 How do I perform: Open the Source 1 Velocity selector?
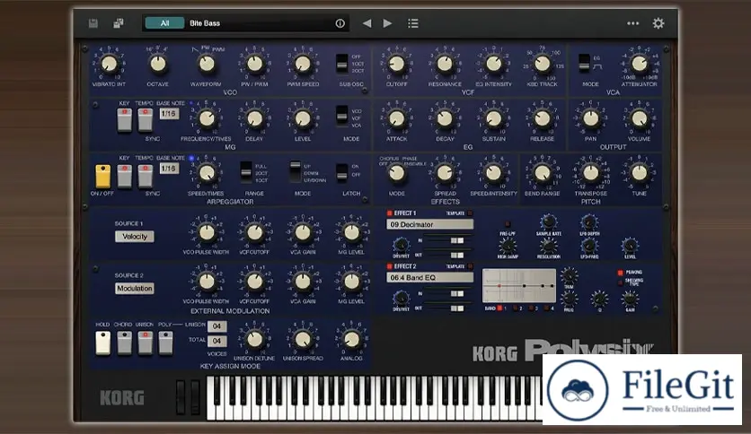coord(135,237)
